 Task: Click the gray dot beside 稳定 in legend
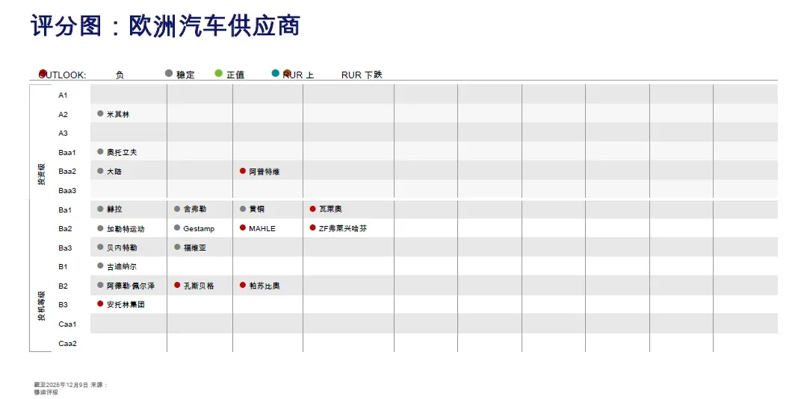pos(169,73)
